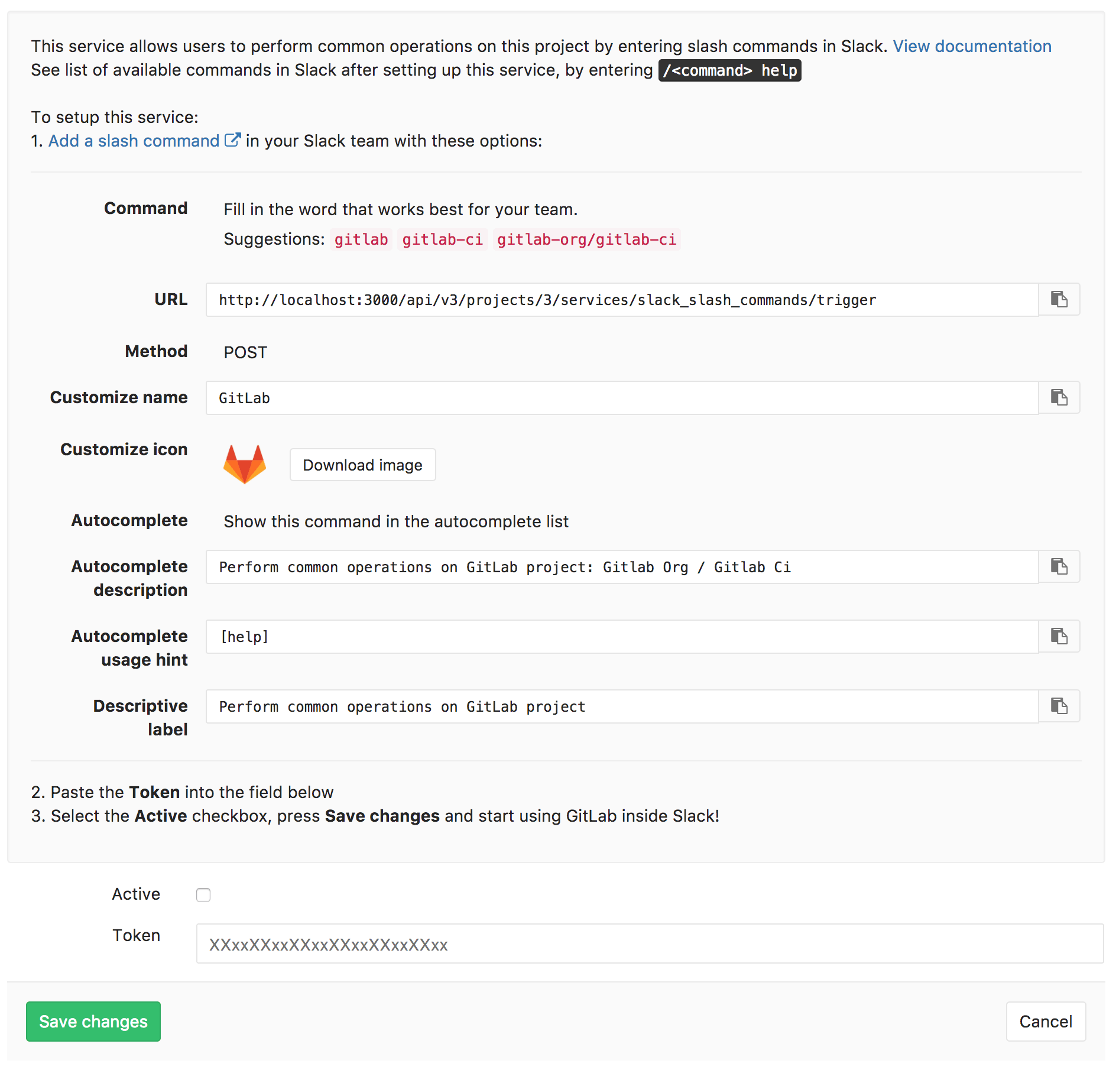
Task: Copy the autocomplete description text
Action: click(x=1059, y=566)
